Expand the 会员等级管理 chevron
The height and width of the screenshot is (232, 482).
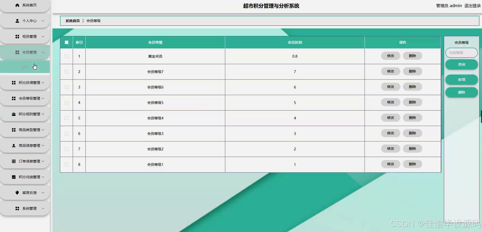(x=43, y=98)
